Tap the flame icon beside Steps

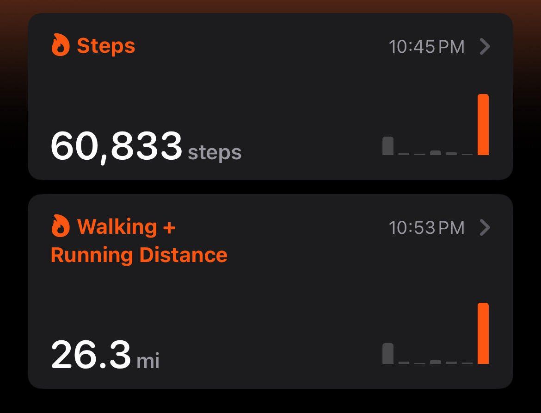tap(61, 45)
